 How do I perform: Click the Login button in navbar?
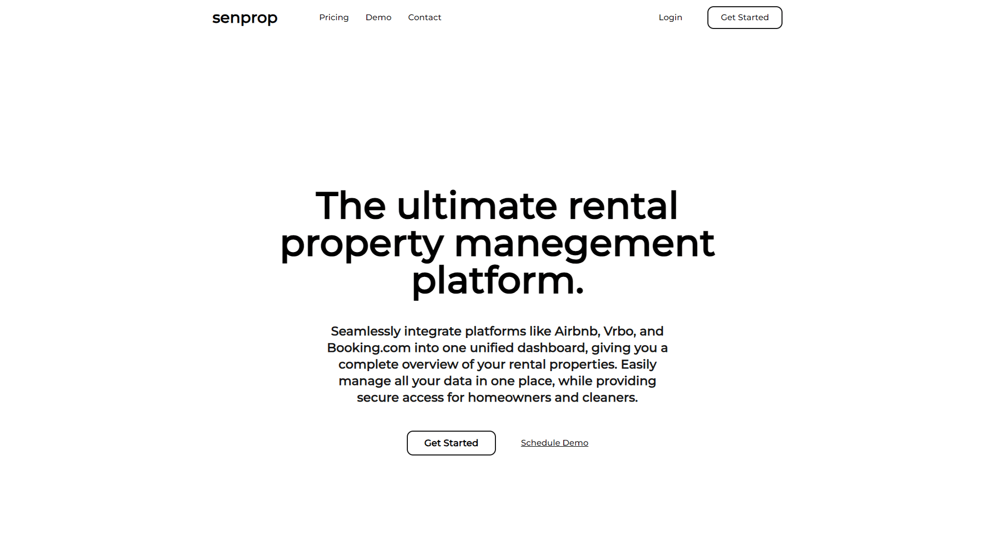[x=671, y=17]
